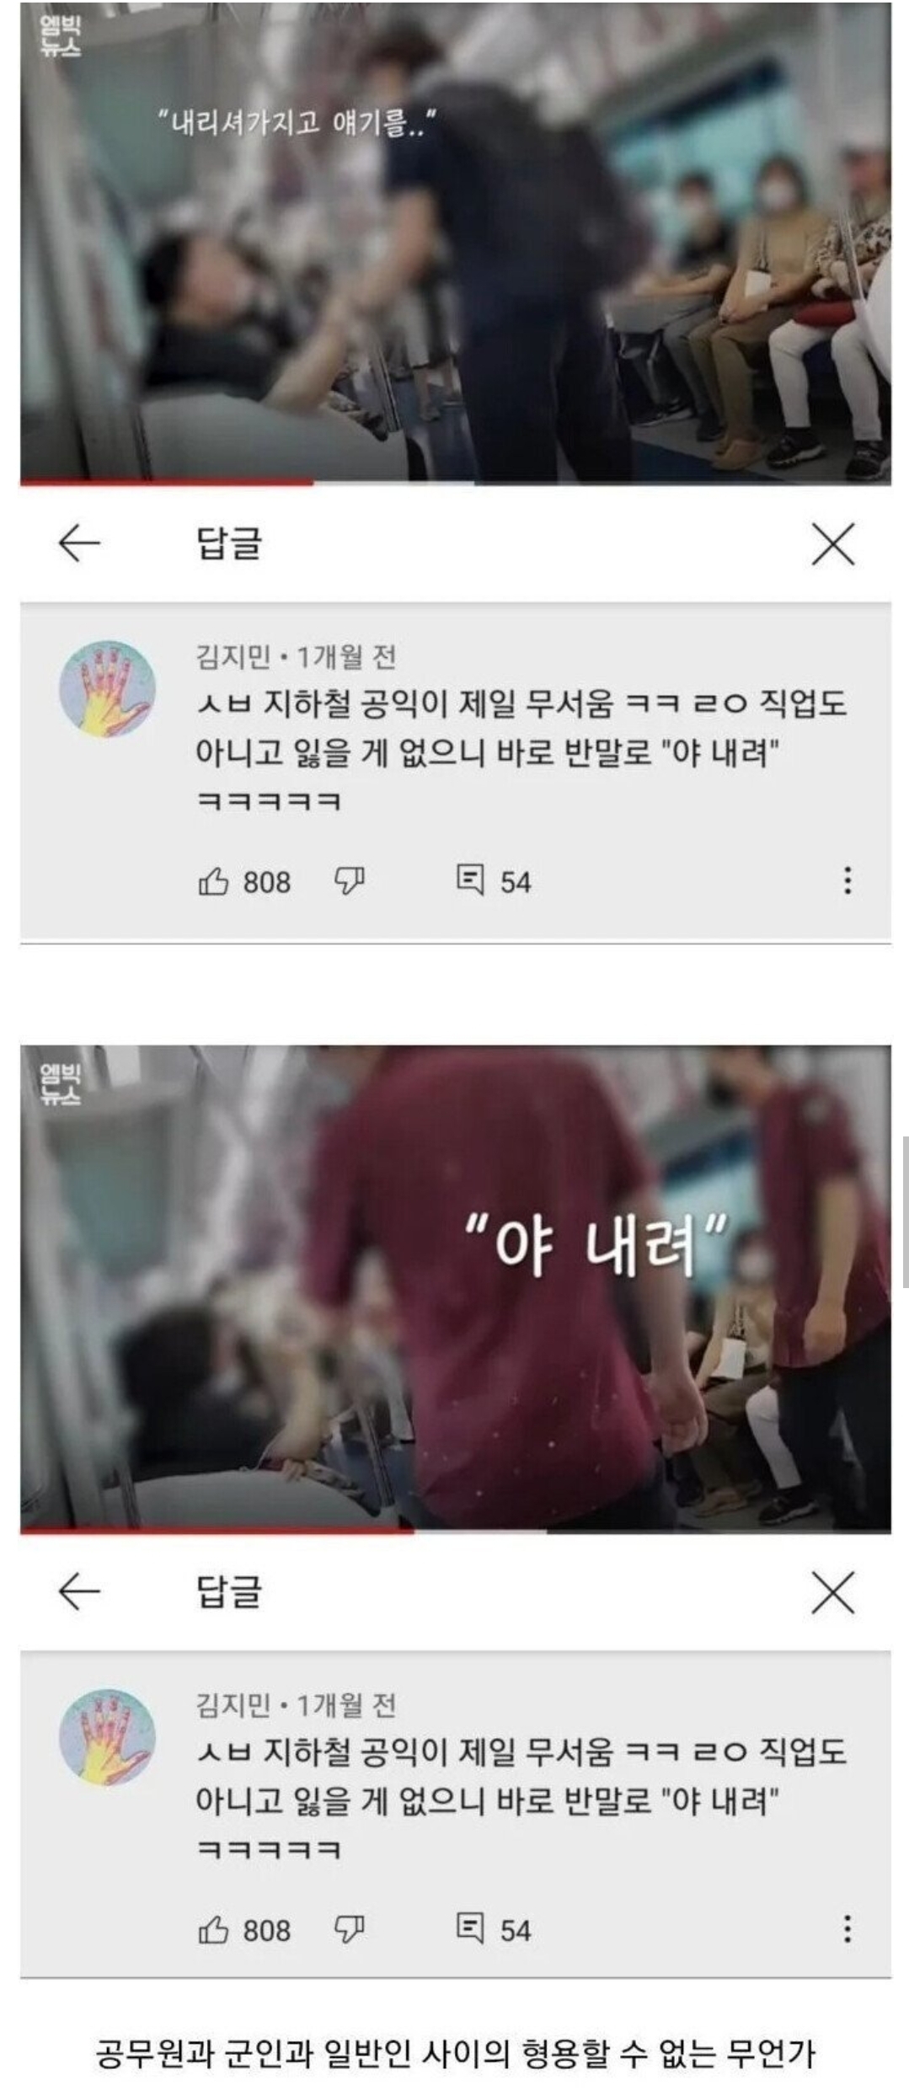Close the bottom 답글 panel

833,1592
